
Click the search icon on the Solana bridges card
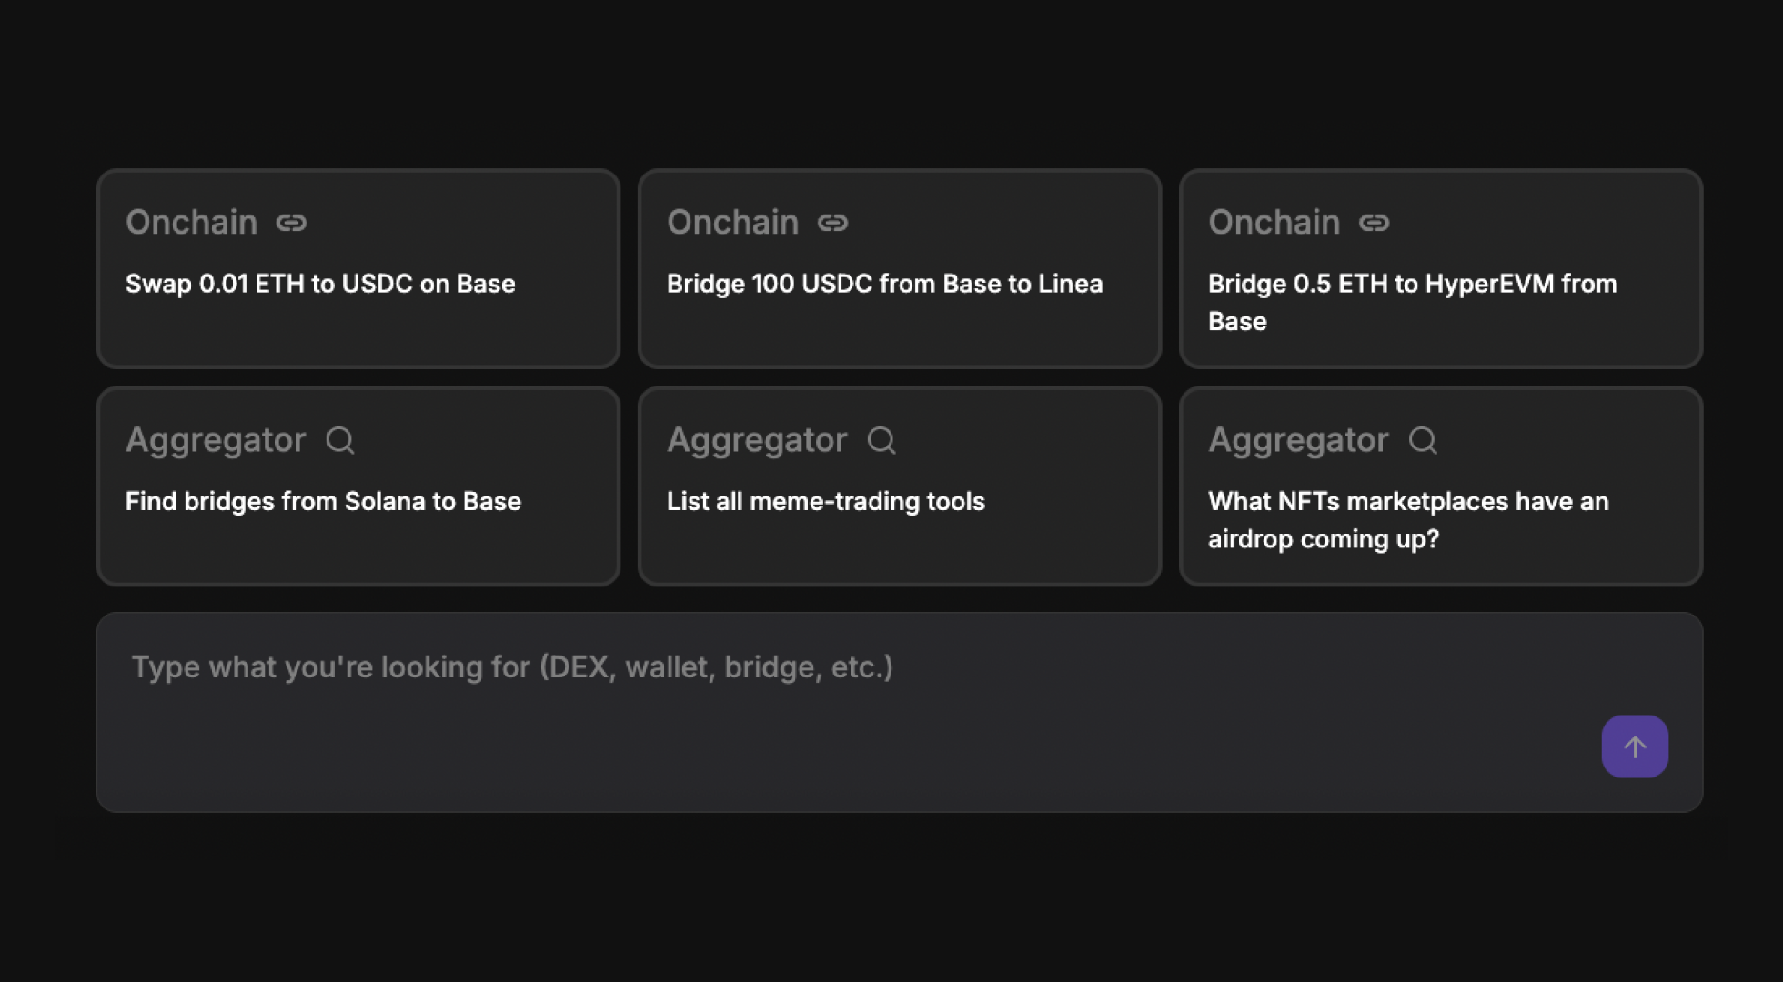point(340,441)
